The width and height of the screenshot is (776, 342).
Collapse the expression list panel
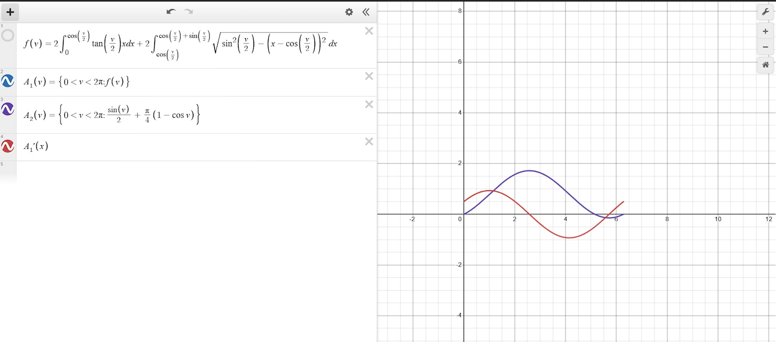coord(366,12)
